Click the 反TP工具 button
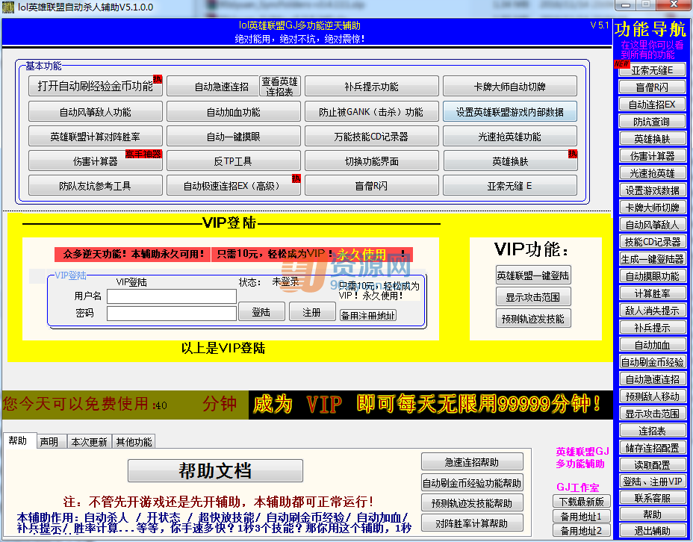Viewport: 693px width, 542px height. coord(234,161)
